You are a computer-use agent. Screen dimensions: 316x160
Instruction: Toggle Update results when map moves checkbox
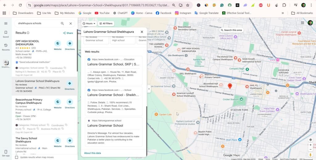(17, 157)
